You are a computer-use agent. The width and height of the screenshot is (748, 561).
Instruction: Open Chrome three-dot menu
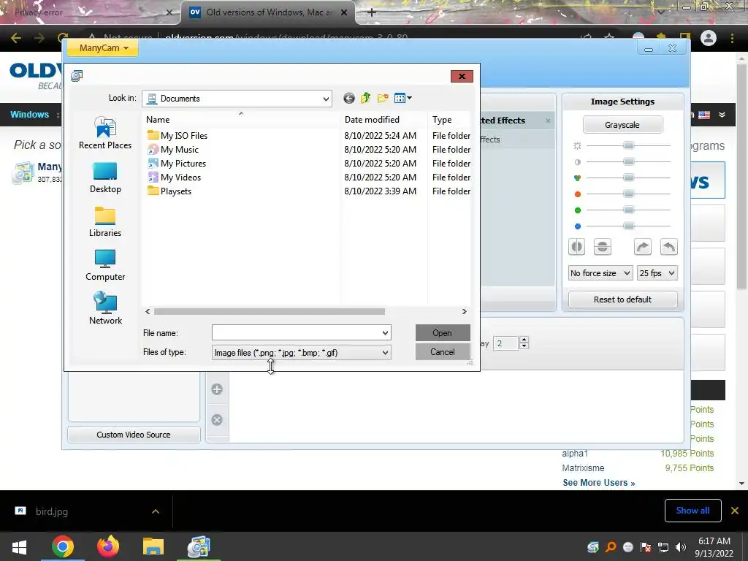[x=732, y=38]
